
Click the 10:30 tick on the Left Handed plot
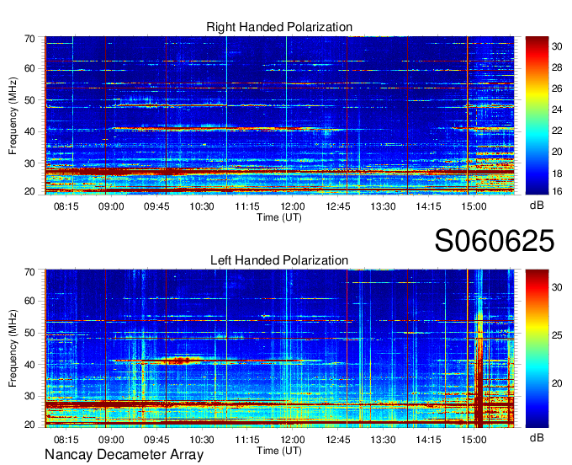(x=202, y=440)
